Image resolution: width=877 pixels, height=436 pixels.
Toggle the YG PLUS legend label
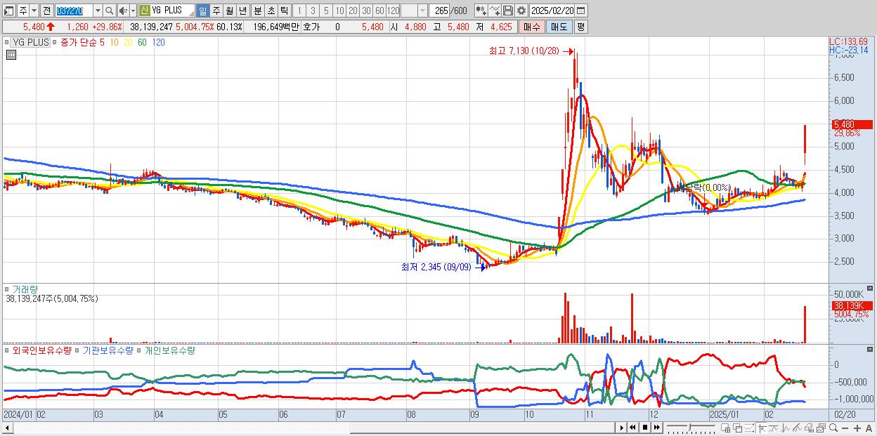coord(29,42)
